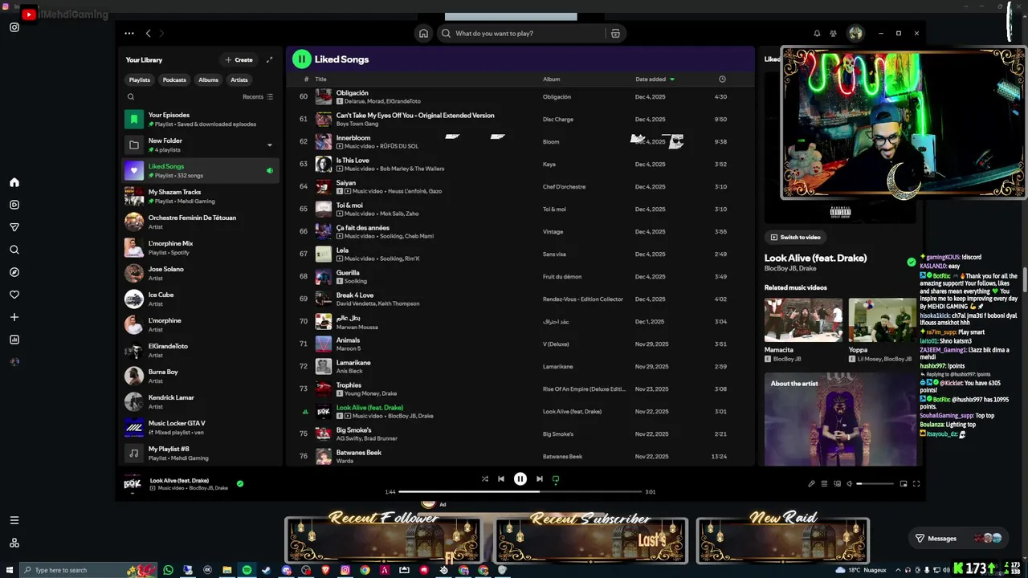Image resolution: width=1028 pixels, height=578 pixels.
Task: Open Instagram search icon in sidebar
Action: [x=14, y=250]
